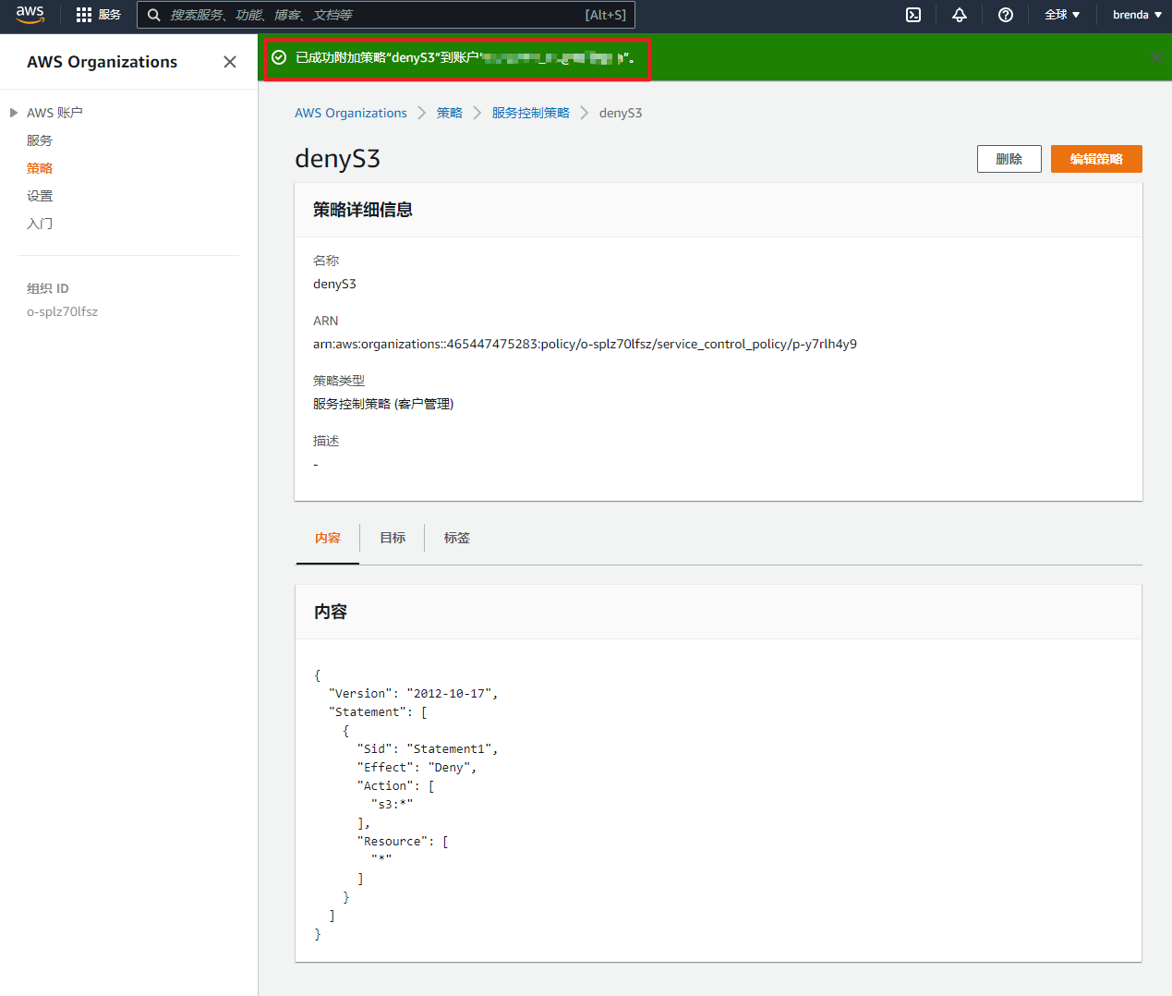Open AWS 账户 in the sidebar
Screen dimensions: 1172x996
[x=54, y=113]
